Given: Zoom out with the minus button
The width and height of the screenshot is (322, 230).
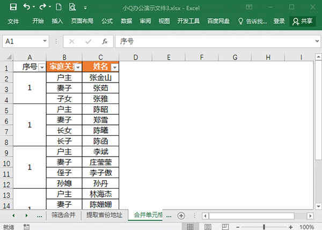Looking at the screenshot, I should [x=238, y=227].
